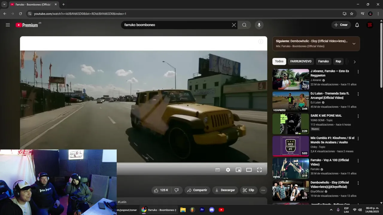The image size is (383, 215).
Task: Open Mix Cumbia #1 video title
Action: click(x=332, y=140)
